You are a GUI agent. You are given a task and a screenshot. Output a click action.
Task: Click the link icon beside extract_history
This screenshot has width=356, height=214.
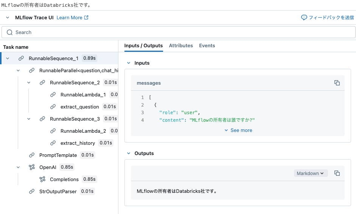click(53, 143)
